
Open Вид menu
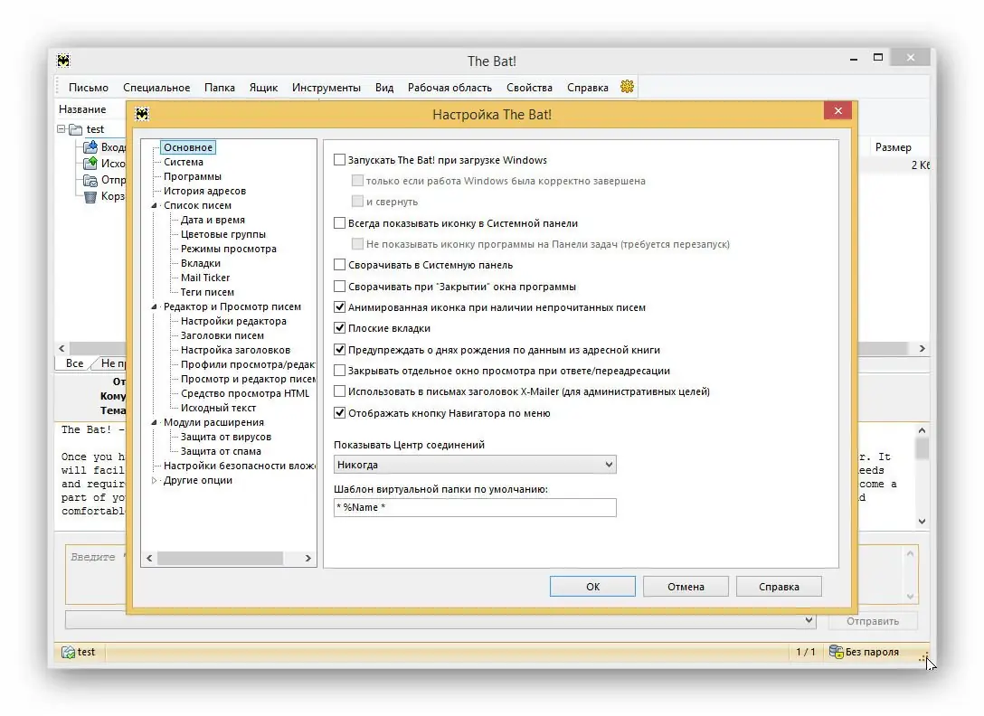coord(384,87)
